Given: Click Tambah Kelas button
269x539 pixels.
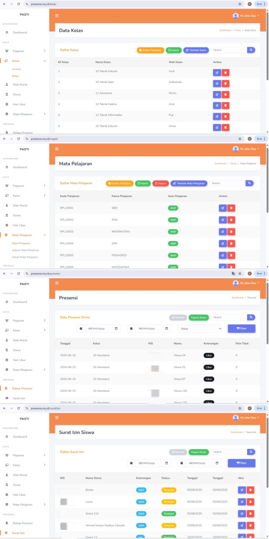Looking at the screenshot, I should [196, 50].
